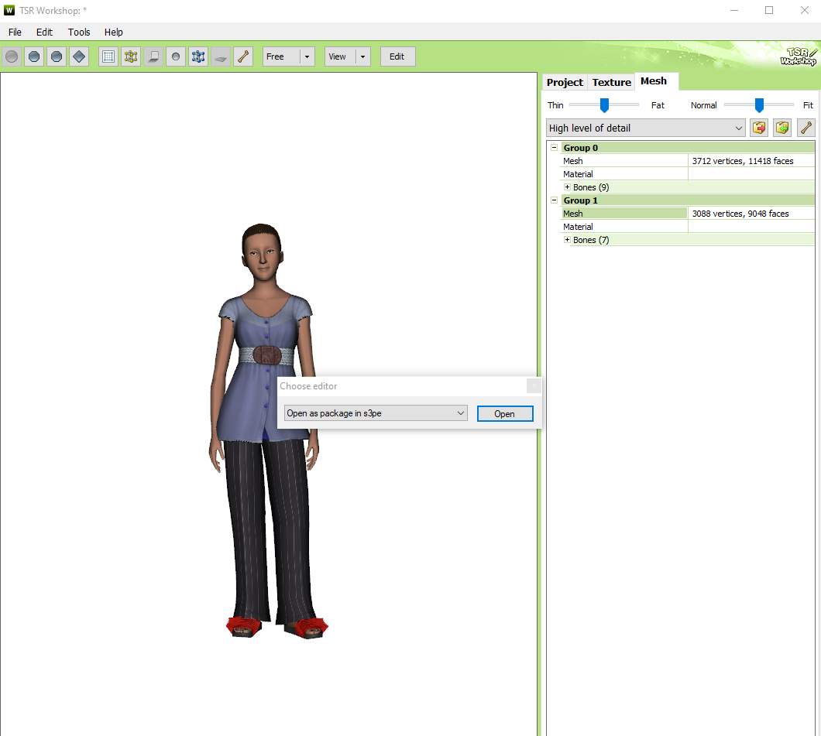Select the Group 1 Mesh row
This screenshot has height=736, width=821.
pos(623,213)
